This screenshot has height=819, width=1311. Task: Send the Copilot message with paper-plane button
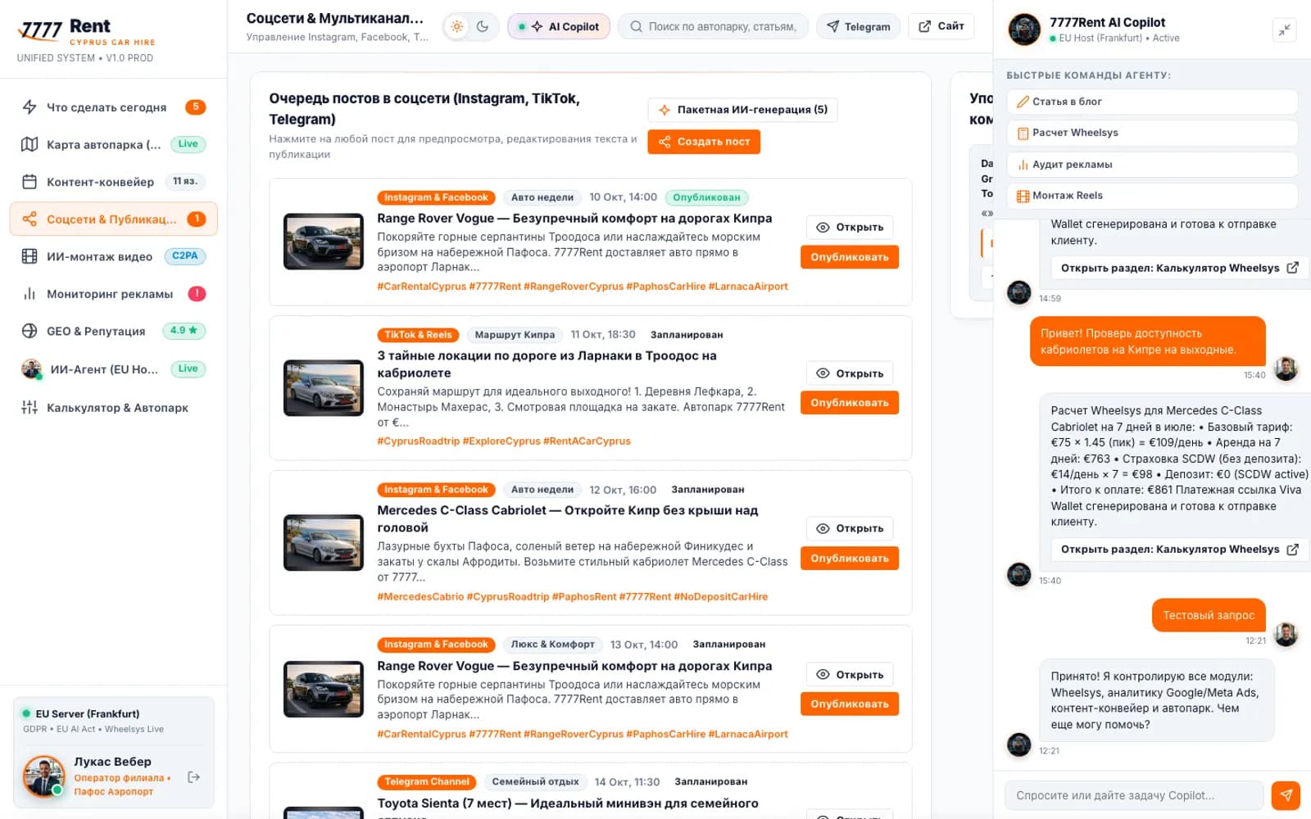(x=1286, y=795)
